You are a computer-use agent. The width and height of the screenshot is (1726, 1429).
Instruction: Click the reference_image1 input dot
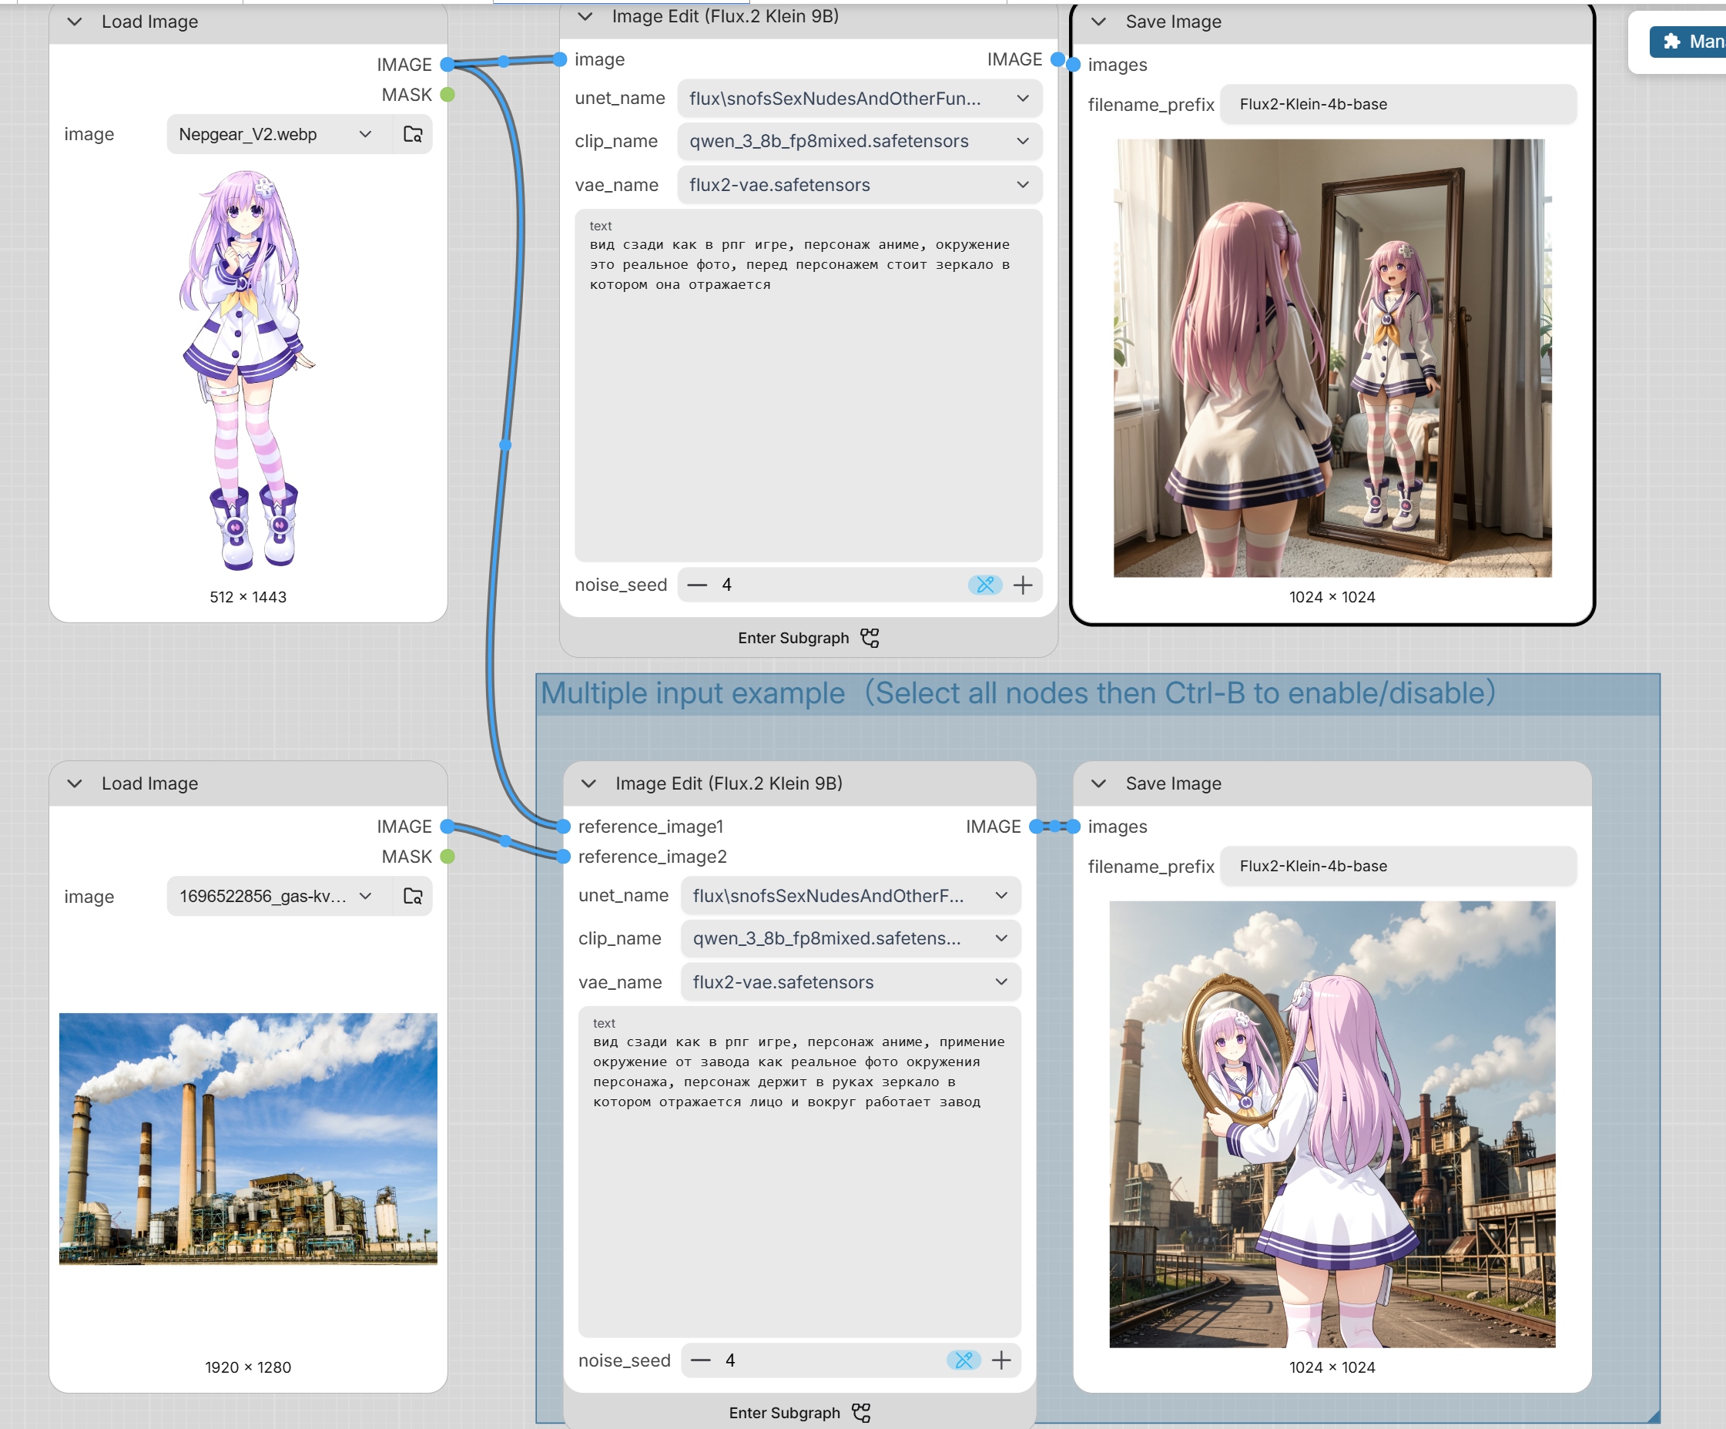point(563,827)
